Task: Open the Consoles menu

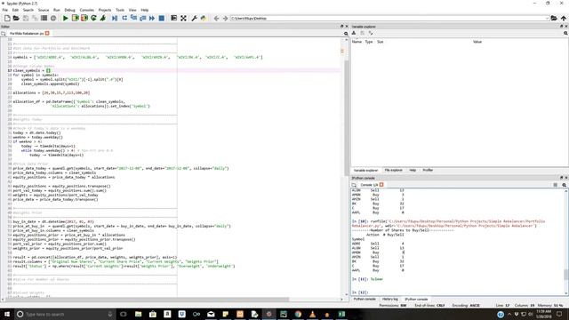Action: 87,10
